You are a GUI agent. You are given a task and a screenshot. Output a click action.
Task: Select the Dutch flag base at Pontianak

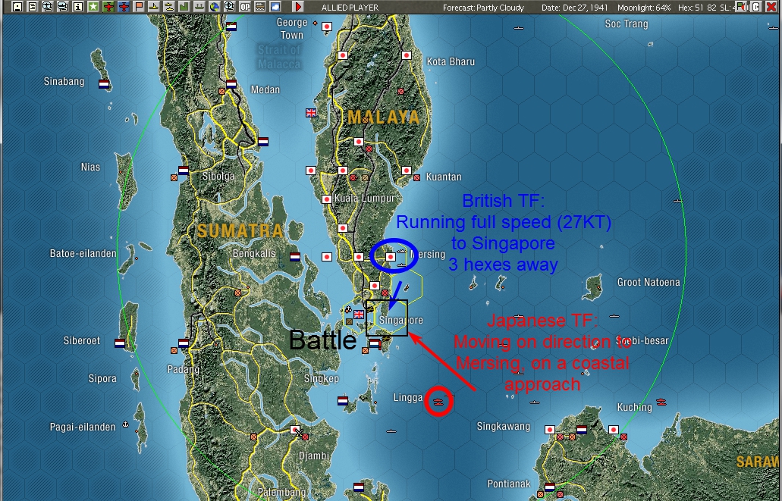pos(550,487)
